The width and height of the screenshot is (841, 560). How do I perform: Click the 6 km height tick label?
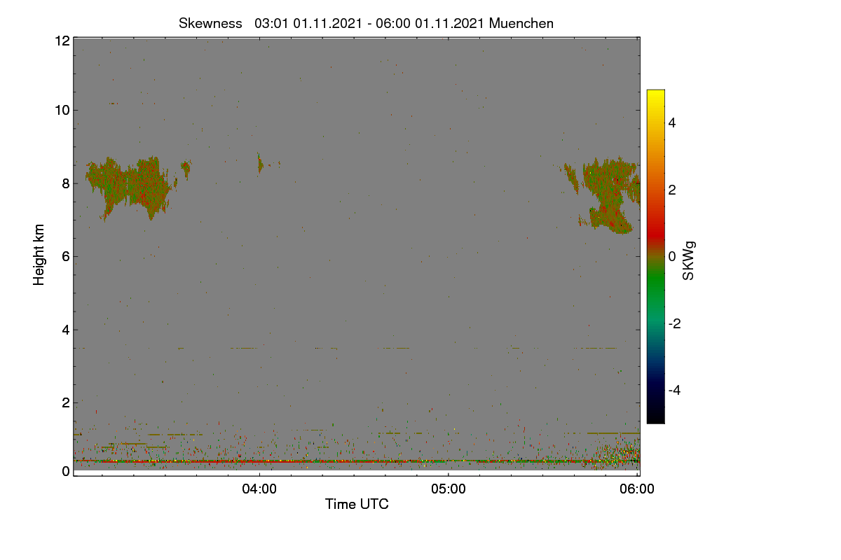tap(66, 256)
